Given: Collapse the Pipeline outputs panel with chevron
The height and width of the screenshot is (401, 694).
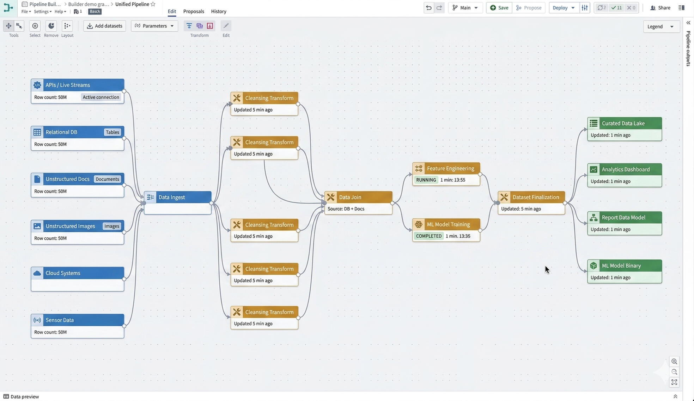Looking at the screenshot, I should [688, 23].
